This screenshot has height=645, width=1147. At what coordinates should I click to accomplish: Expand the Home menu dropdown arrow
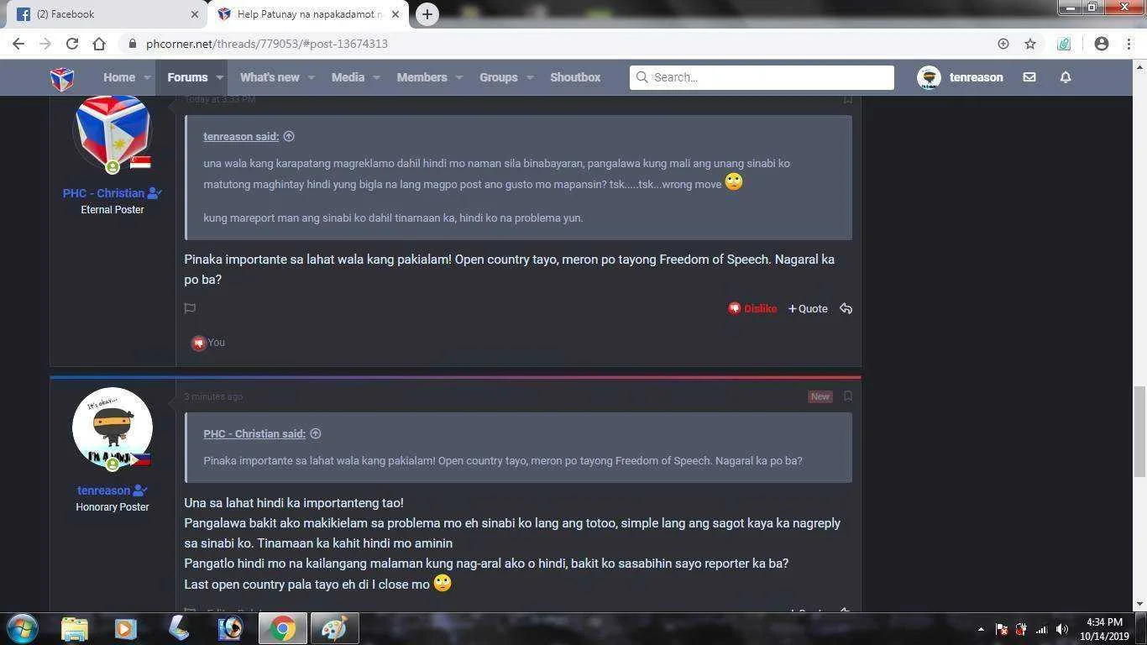147,77
